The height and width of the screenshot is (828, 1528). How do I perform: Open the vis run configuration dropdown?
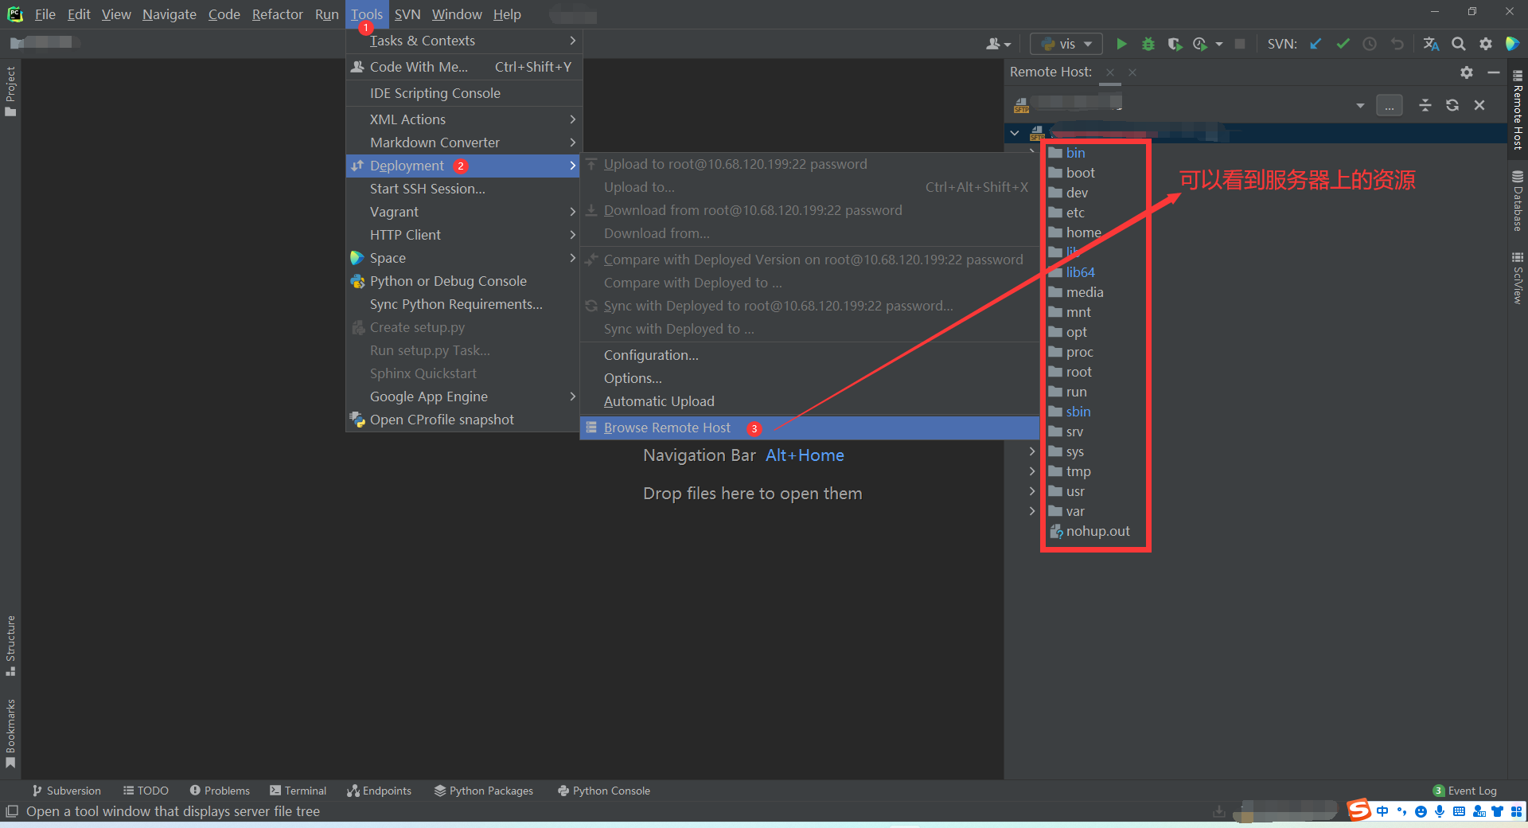pyautogui.click(x=1066, y=44)
